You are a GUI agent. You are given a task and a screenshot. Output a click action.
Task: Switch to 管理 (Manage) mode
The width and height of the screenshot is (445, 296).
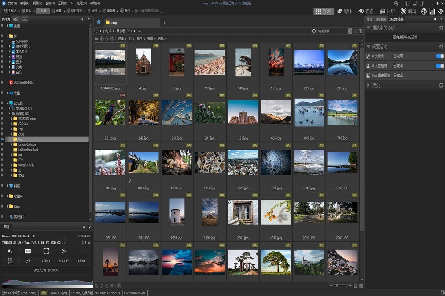pyautogui.click(x=324, y=11)
